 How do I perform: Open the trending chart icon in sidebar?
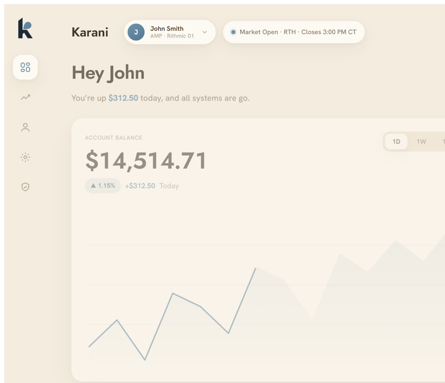point(26,97)
